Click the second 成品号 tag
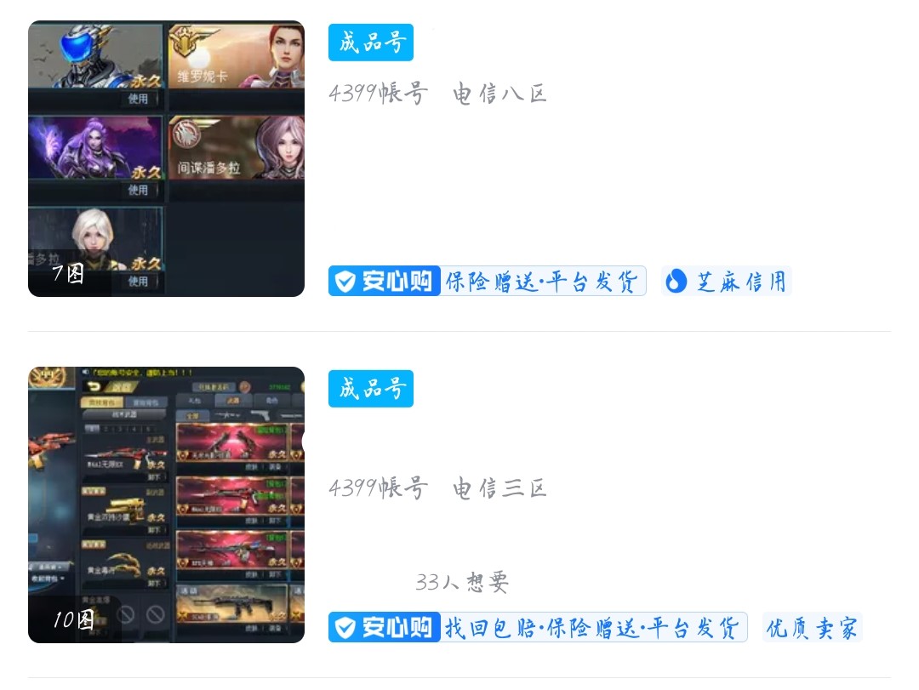Screen dimensions: 919x690 [x=371, y=389]
